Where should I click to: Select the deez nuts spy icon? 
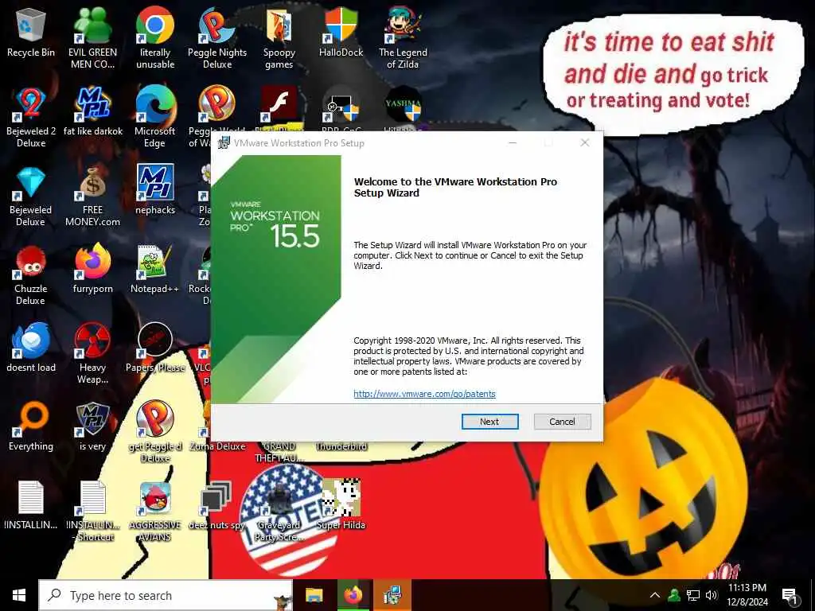click(217, 505)
